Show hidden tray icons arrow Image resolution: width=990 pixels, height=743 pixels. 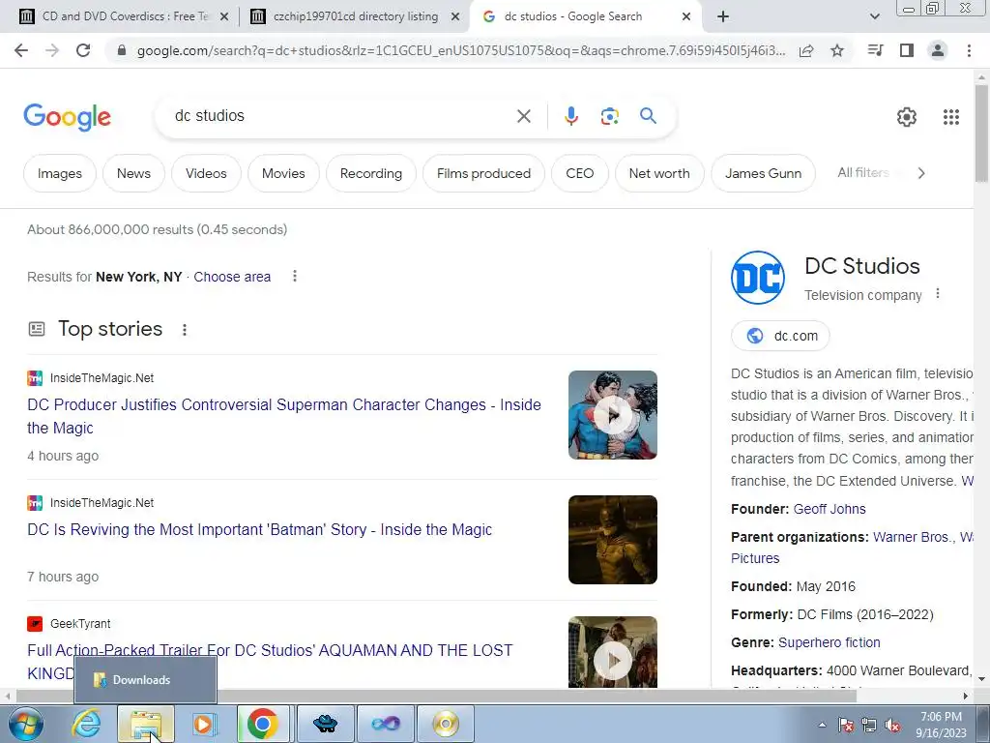[822, 725]
